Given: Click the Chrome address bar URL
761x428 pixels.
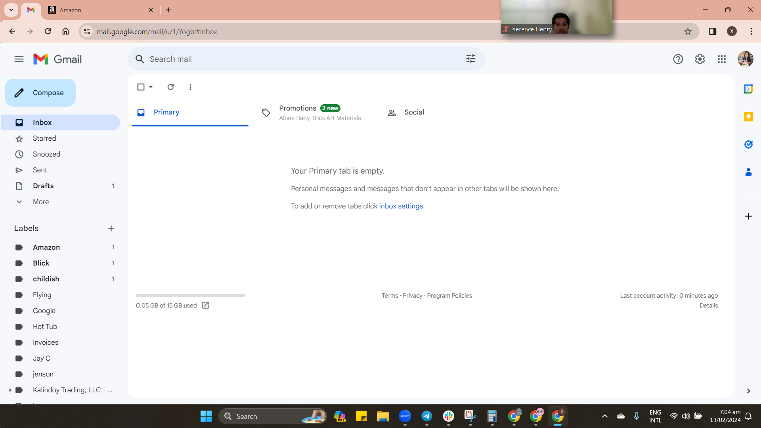Looking at the screenshot, I should point(157,31).
